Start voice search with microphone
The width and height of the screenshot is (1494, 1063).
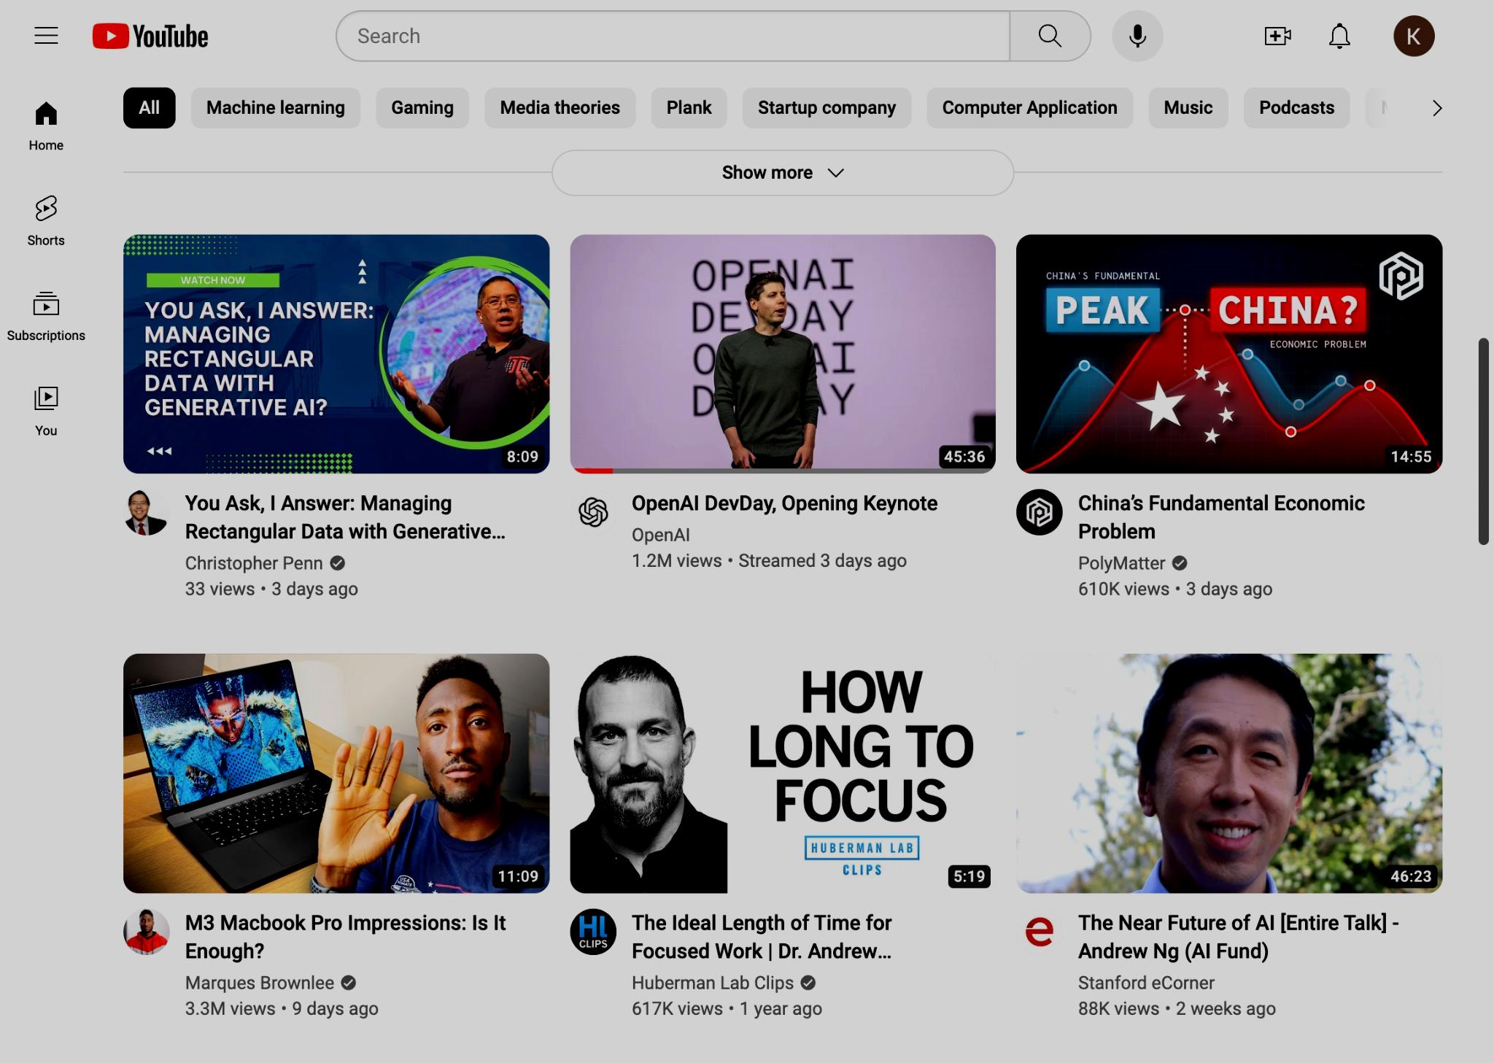(1137, 36)
